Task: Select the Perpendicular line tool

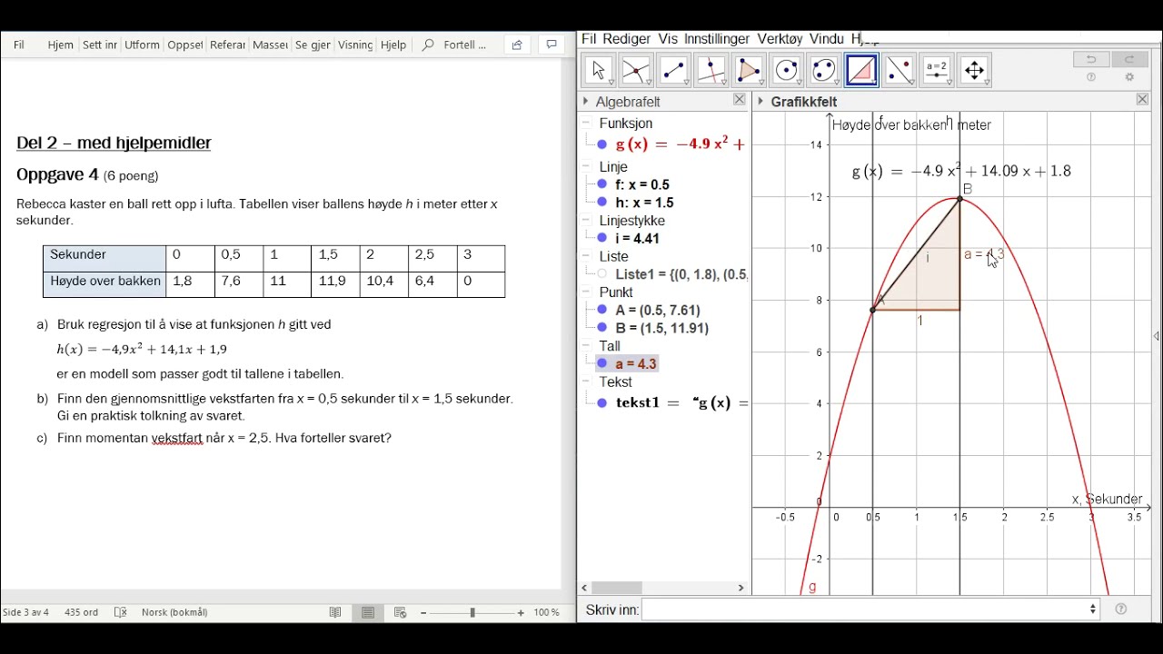Action: point(711,70)
